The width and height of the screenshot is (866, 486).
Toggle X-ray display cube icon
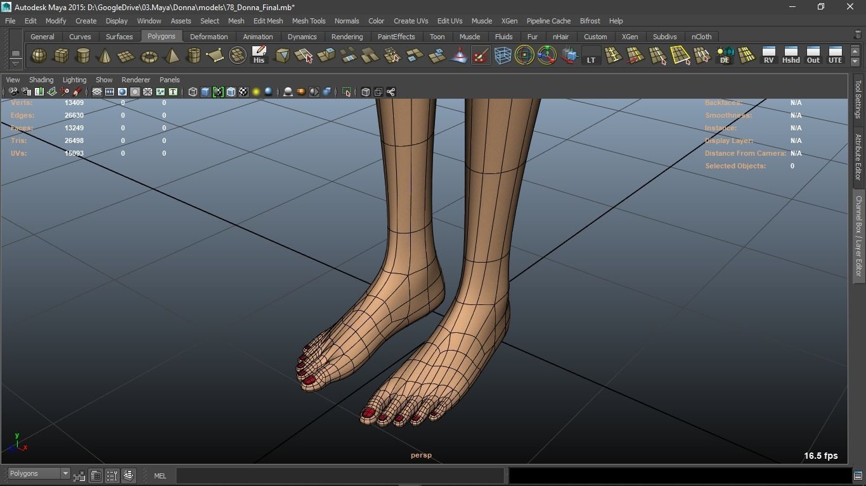click(366, 92)
